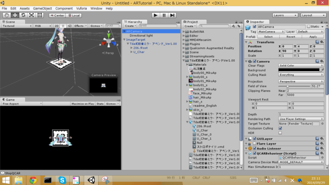The width and height of the screenshot is (329, 185).
Task: Click Target Texture object picker circle
Action: 322,124
